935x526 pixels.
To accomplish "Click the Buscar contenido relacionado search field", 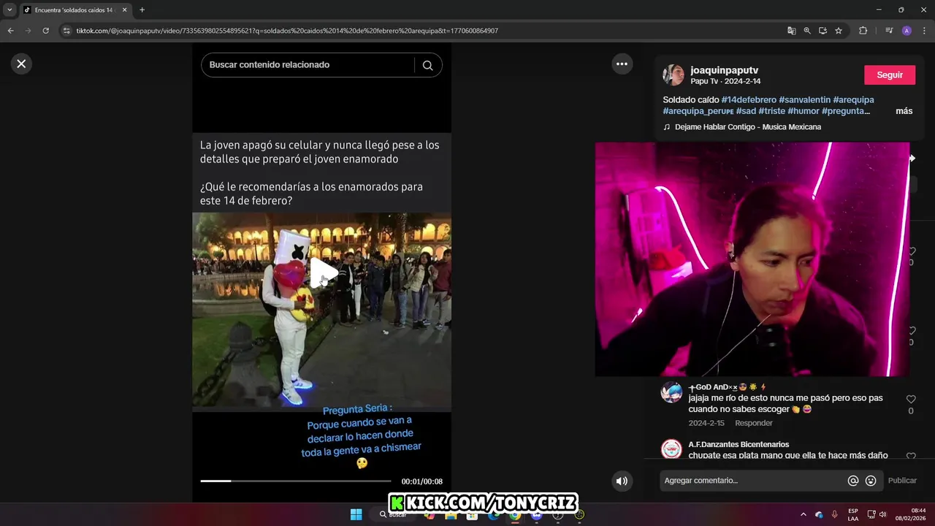I will click(x=310, y=65).
